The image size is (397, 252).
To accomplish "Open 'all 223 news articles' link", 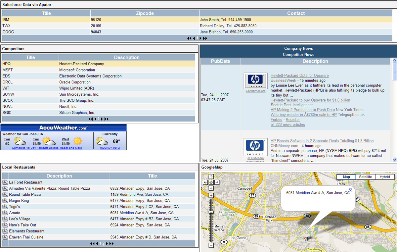I will 287,125.
